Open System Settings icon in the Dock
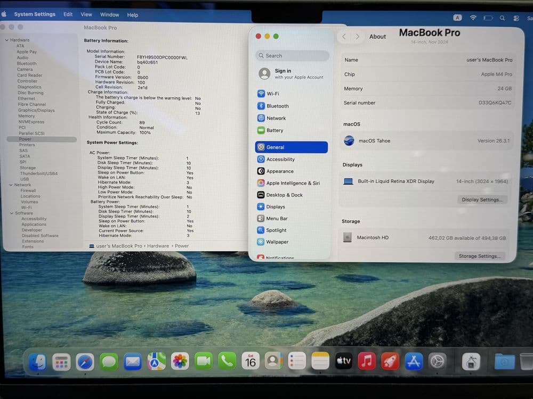The width and height of the screenshot is (533, 399). click(438, 362)
